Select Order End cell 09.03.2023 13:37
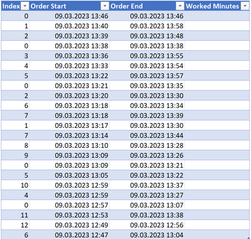 147,185
